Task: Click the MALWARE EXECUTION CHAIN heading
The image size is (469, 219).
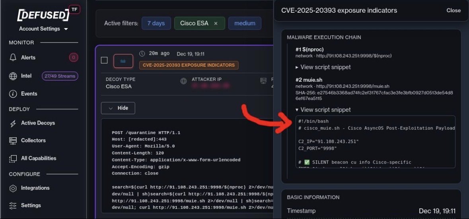Action: tap(324, 37)
